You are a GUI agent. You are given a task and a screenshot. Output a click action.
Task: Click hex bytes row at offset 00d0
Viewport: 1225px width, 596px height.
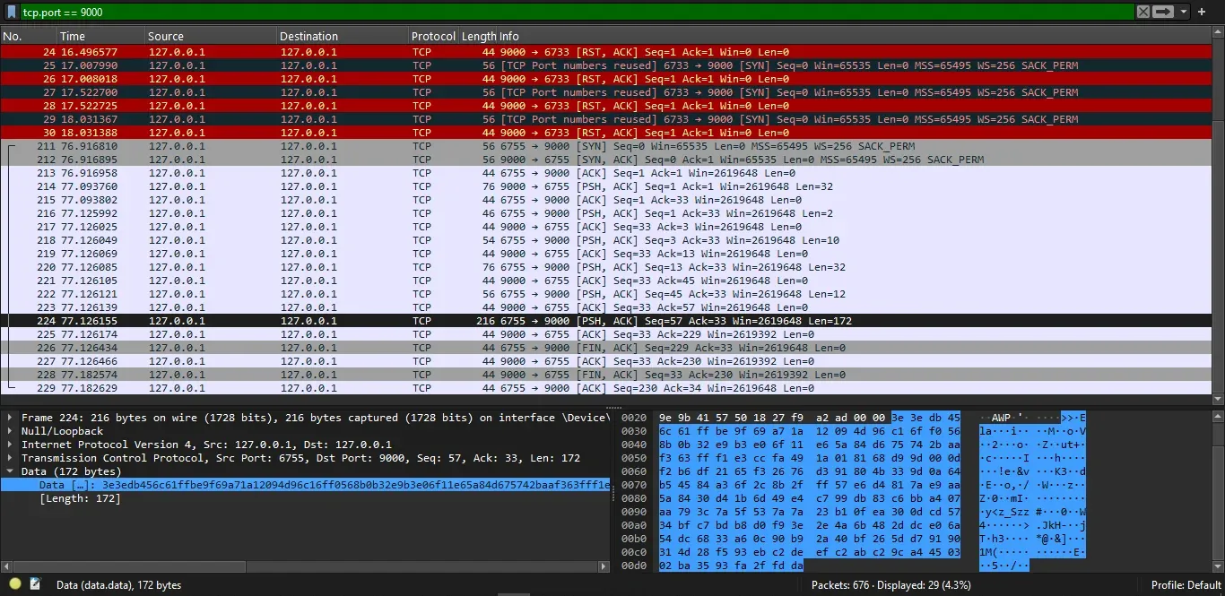[x=731, y=566]
